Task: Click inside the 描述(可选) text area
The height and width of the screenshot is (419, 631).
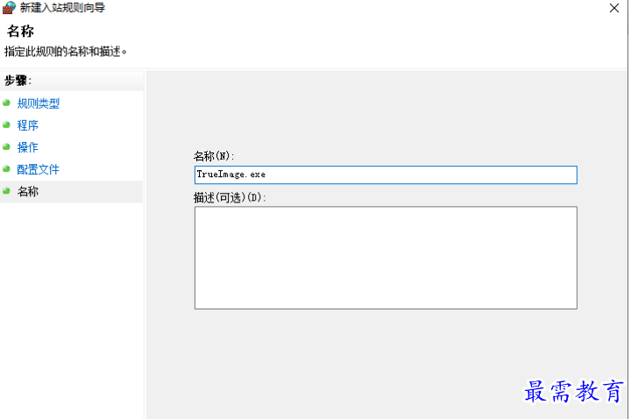Action: (x=386, y=258)
